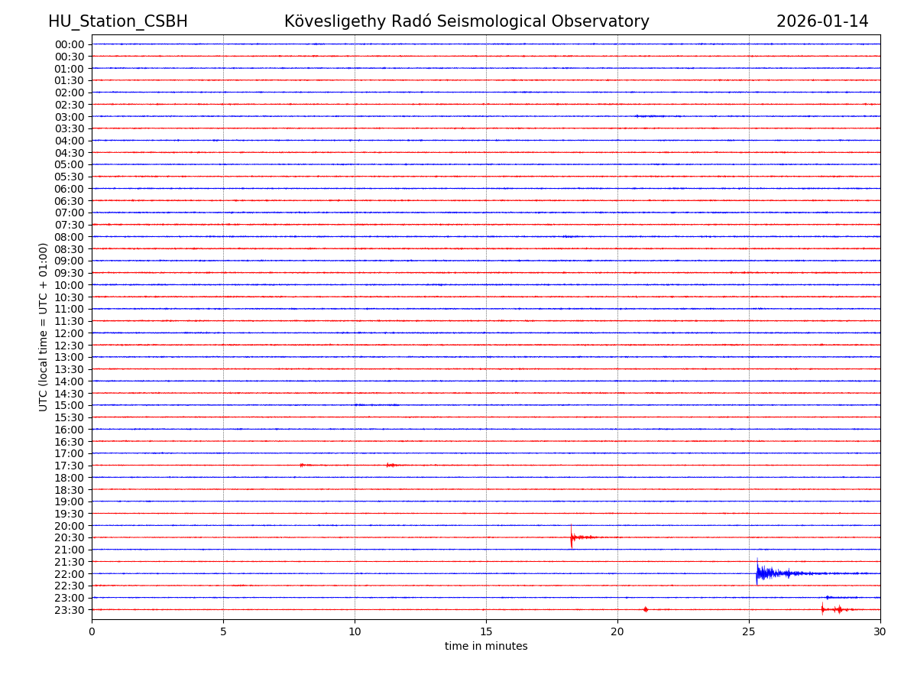917x688 pixels.
Task: Click the UTC local time y-axis label
Action: (x=44, y=326)
